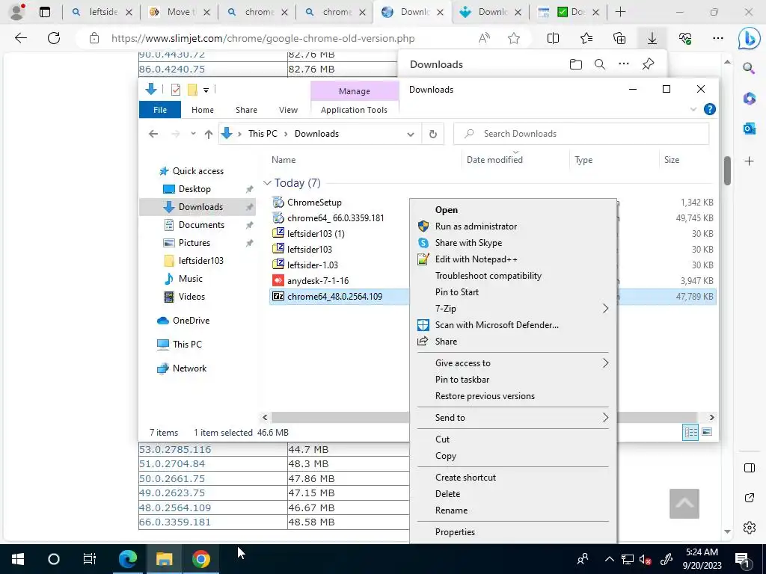The image size is (766, 574).
Task: Add page to favorites star icon
Action: tap(513, 38)
